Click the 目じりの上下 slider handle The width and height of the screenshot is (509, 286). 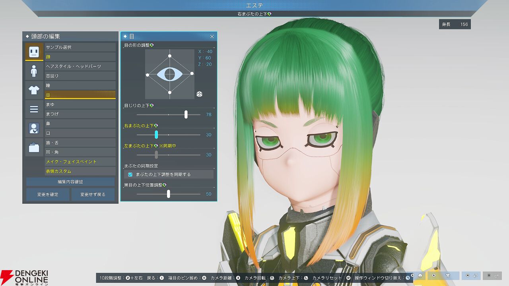186,114
